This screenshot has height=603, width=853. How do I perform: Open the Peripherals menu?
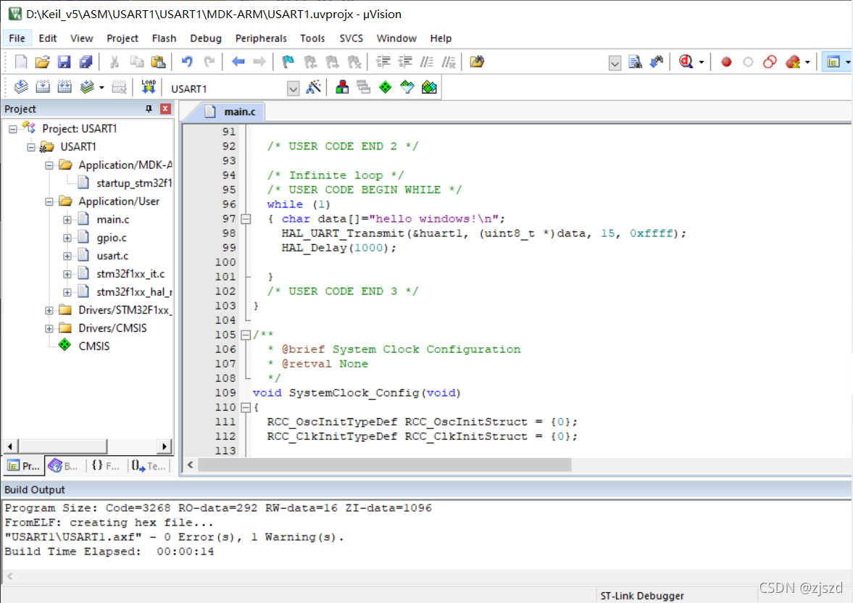pos(261,38)
